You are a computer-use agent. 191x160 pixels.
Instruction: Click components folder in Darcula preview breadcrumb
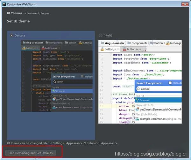pyautogui.click(x=54, y=43)
